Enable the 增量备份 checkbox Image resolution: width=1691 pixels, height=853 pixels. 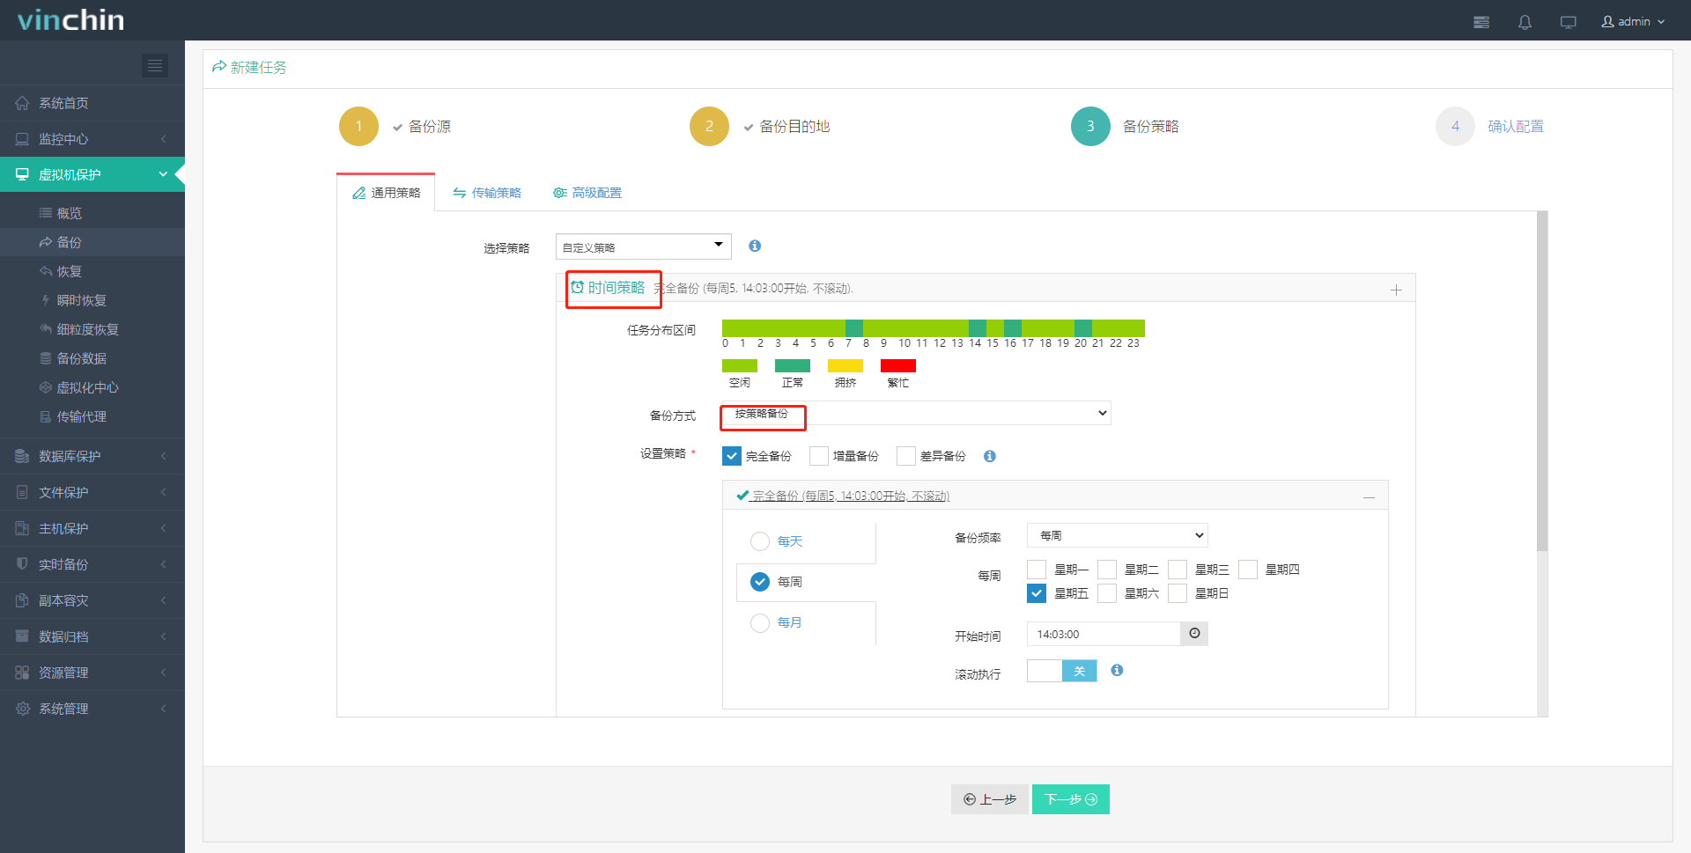pos(819,456)
